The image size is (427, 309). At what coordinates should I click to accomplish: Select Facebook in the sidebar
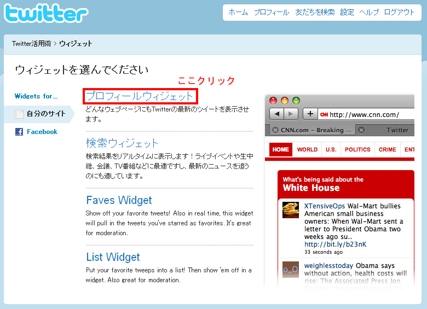tap(42, 132)
